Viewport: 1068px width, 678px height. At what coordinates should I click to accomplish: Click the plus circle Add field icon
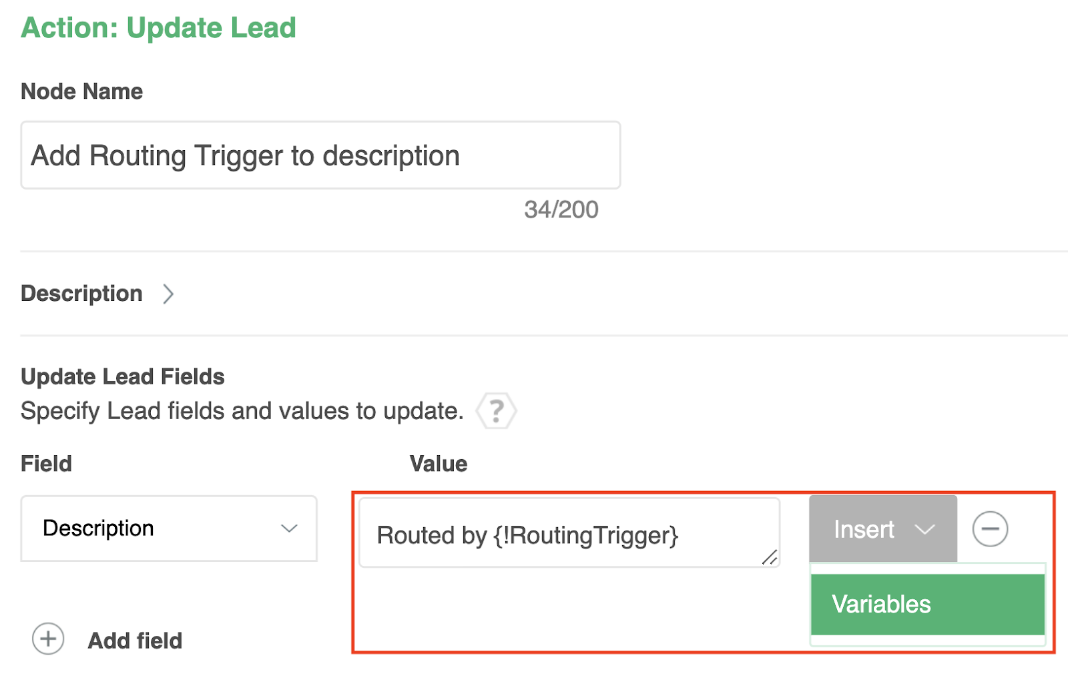pos(48,639)
